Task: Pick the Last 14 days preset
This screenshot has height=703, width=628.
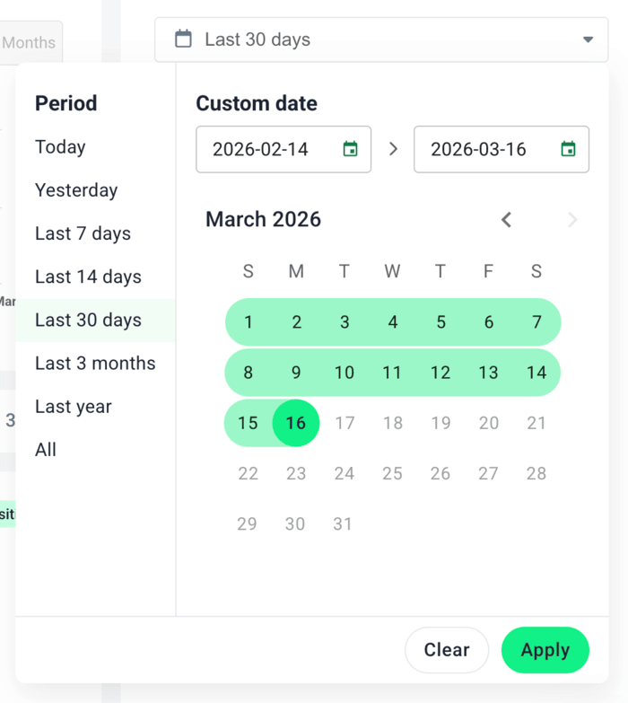Action: [x=88, y=277]
